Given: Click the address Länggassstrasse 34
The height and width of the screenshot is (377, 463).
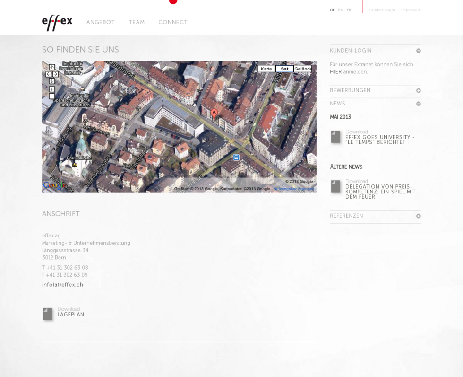Looking at the screenshot, I should (65, 250).
